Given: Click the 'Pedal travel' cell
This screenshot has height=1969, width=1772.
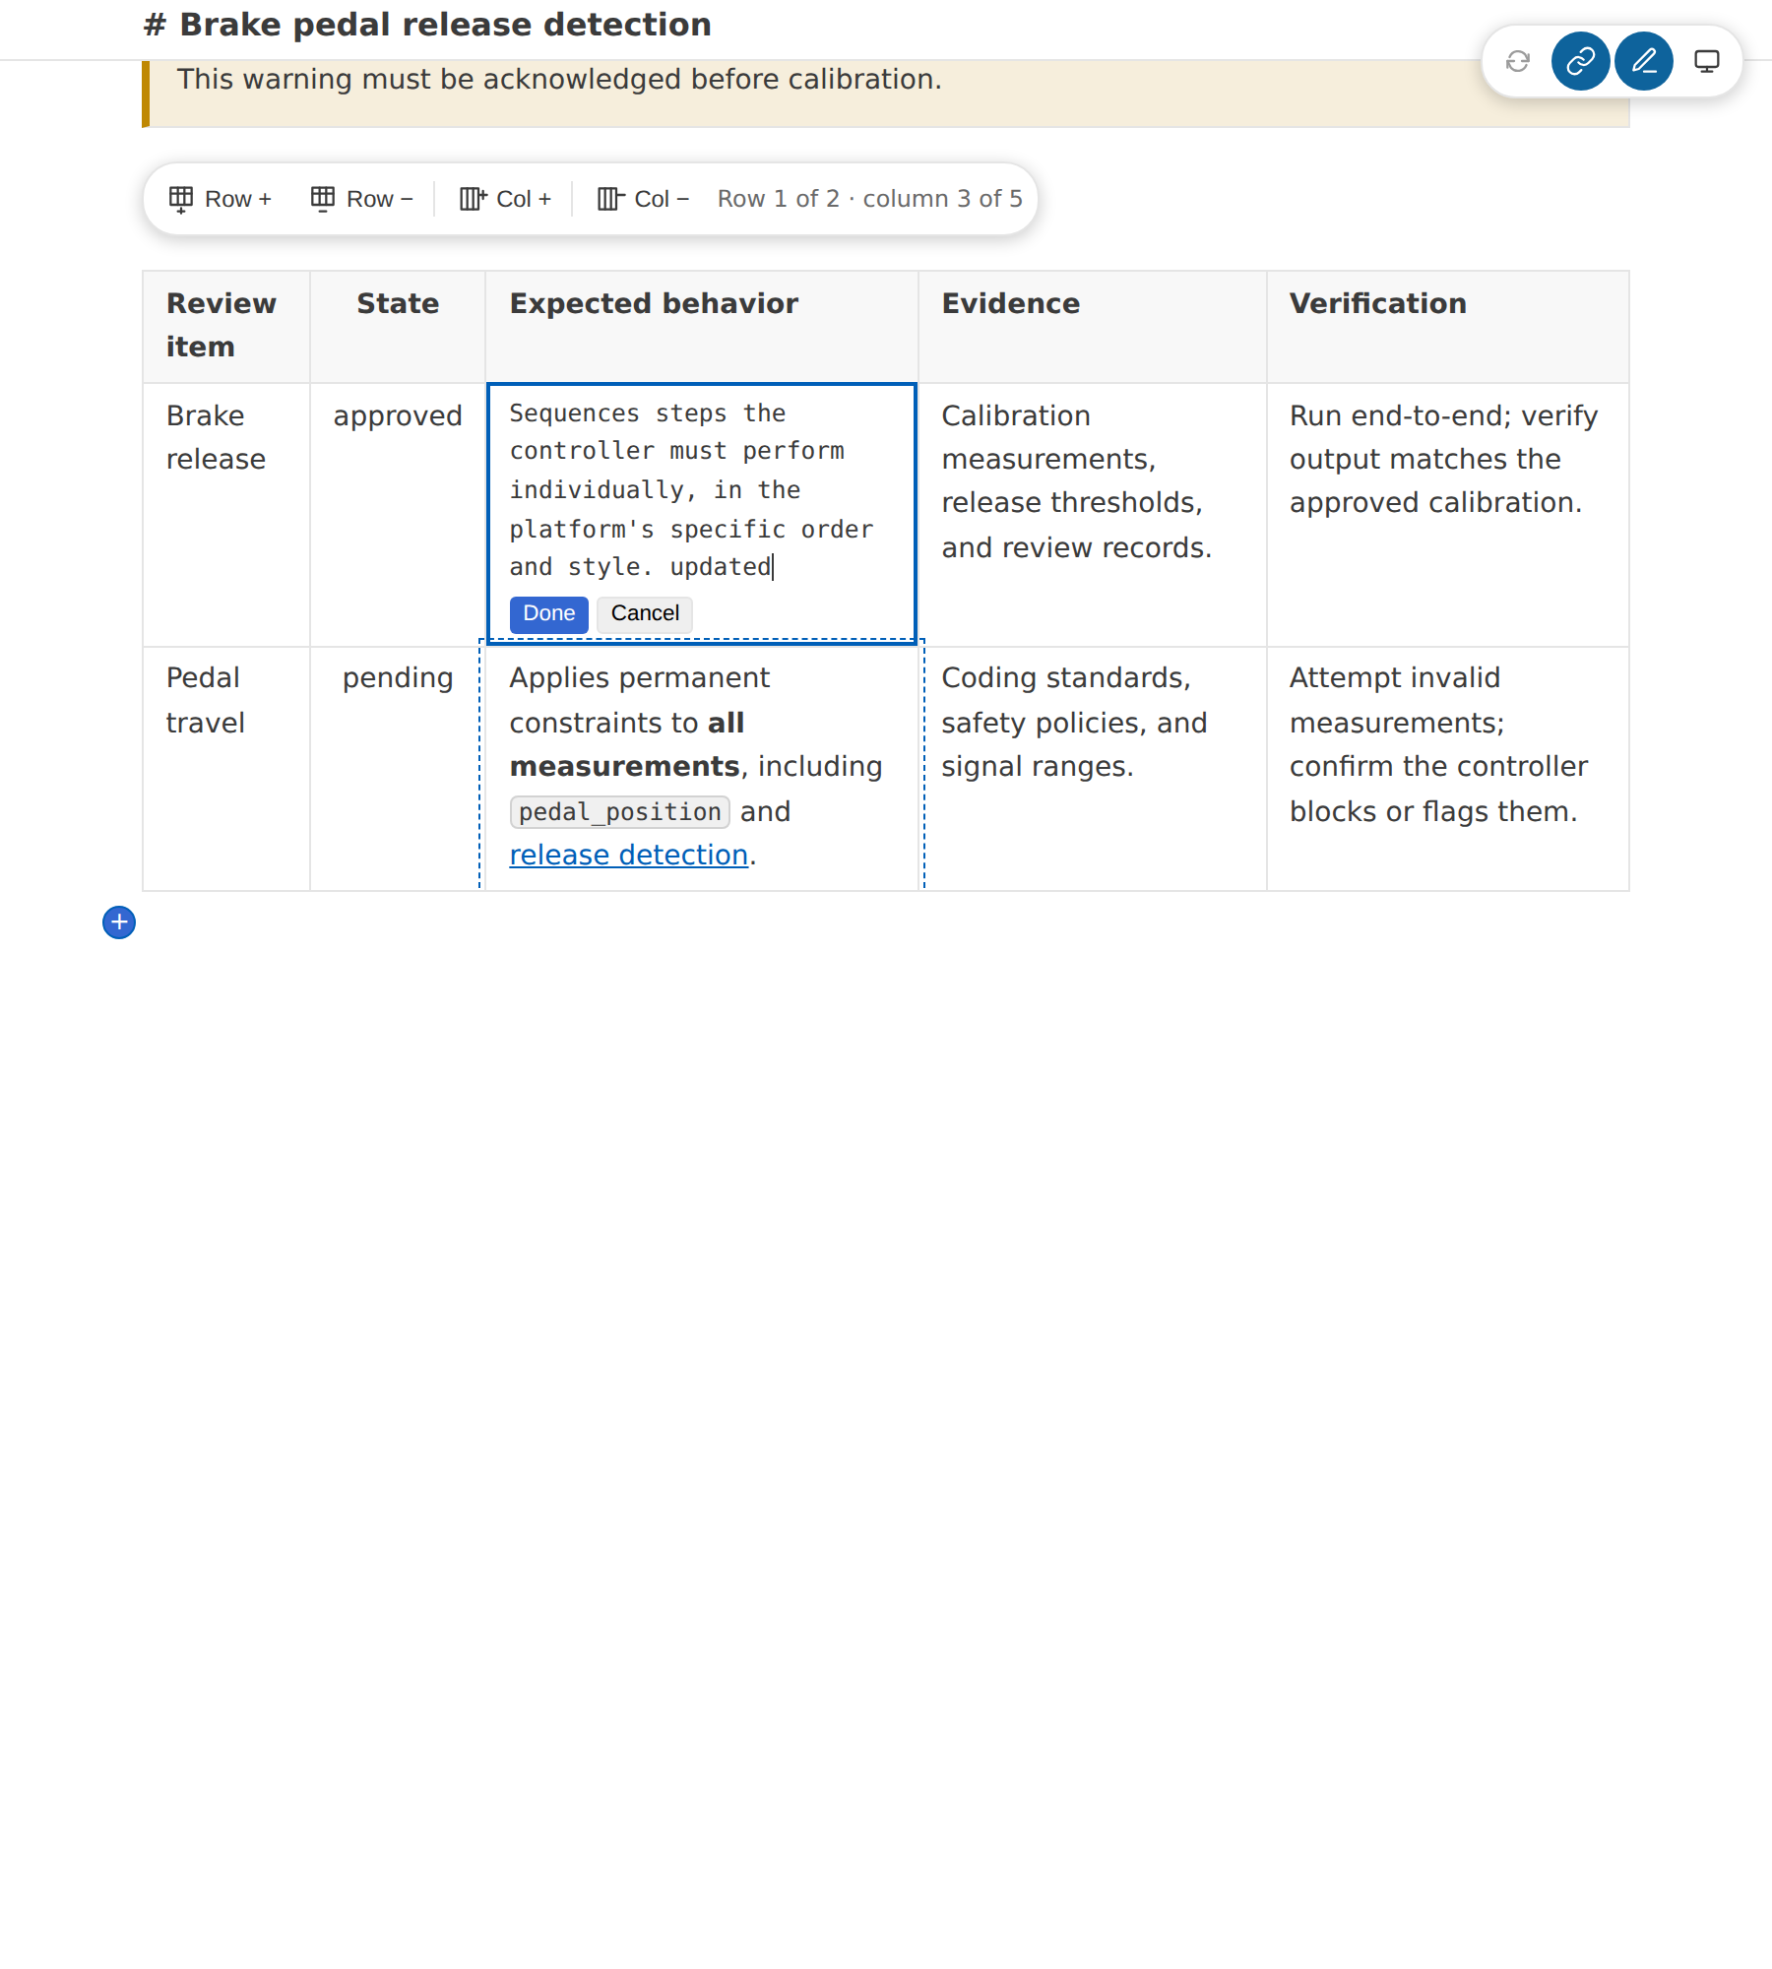Looking at the screenshot, I should coord(226,769).
